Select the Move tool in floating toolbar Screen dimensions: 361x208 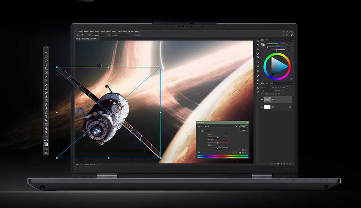point(46,53)
